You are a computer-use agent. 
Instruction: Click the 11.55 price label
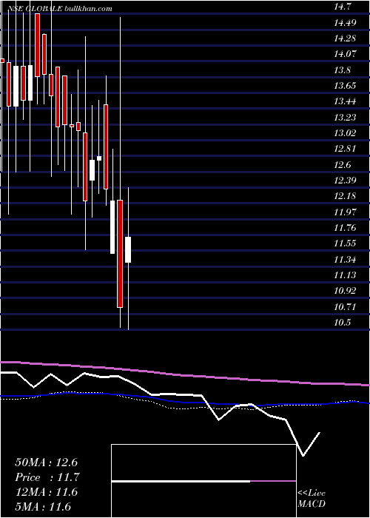[x=345, y=243]
